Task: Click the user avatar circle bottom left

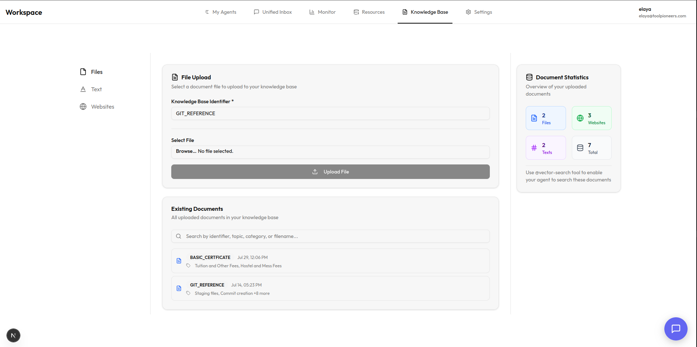Action: pyautogui.click(x=13, y=335)
